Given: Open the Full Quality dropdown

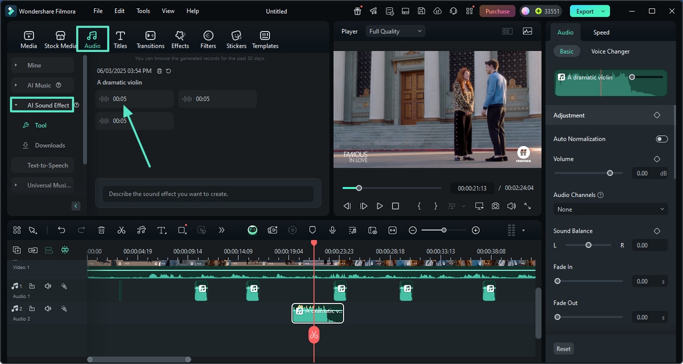Looking at the screenshot, I should click(395, 32).
